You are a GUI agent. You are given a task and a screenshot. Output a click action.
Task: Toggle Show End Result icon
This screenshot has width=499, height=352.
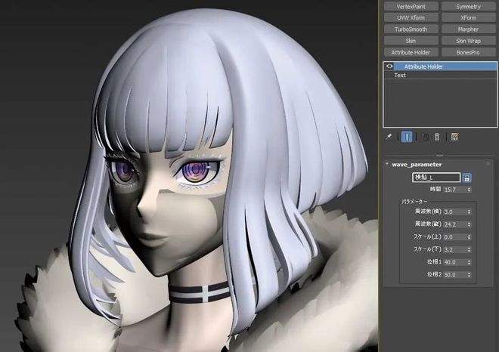[407, 137]
